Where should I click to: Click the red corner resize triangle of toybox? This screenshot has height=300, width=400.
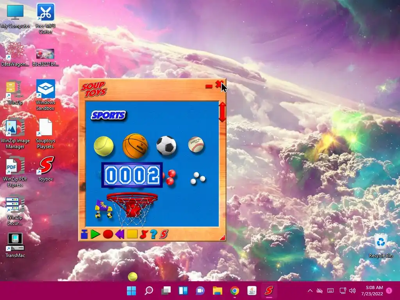[222, 237]
